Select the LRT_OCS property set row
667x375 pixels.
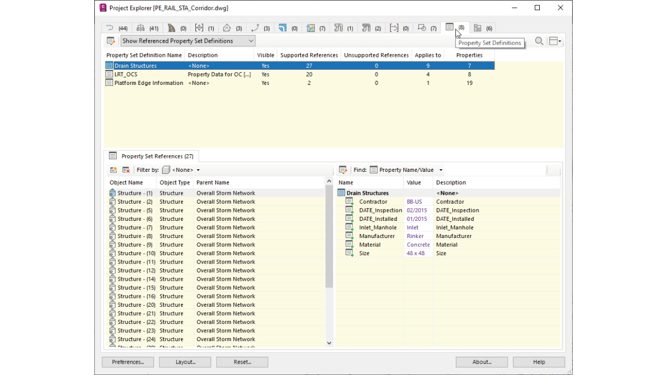tap(299, 74)
